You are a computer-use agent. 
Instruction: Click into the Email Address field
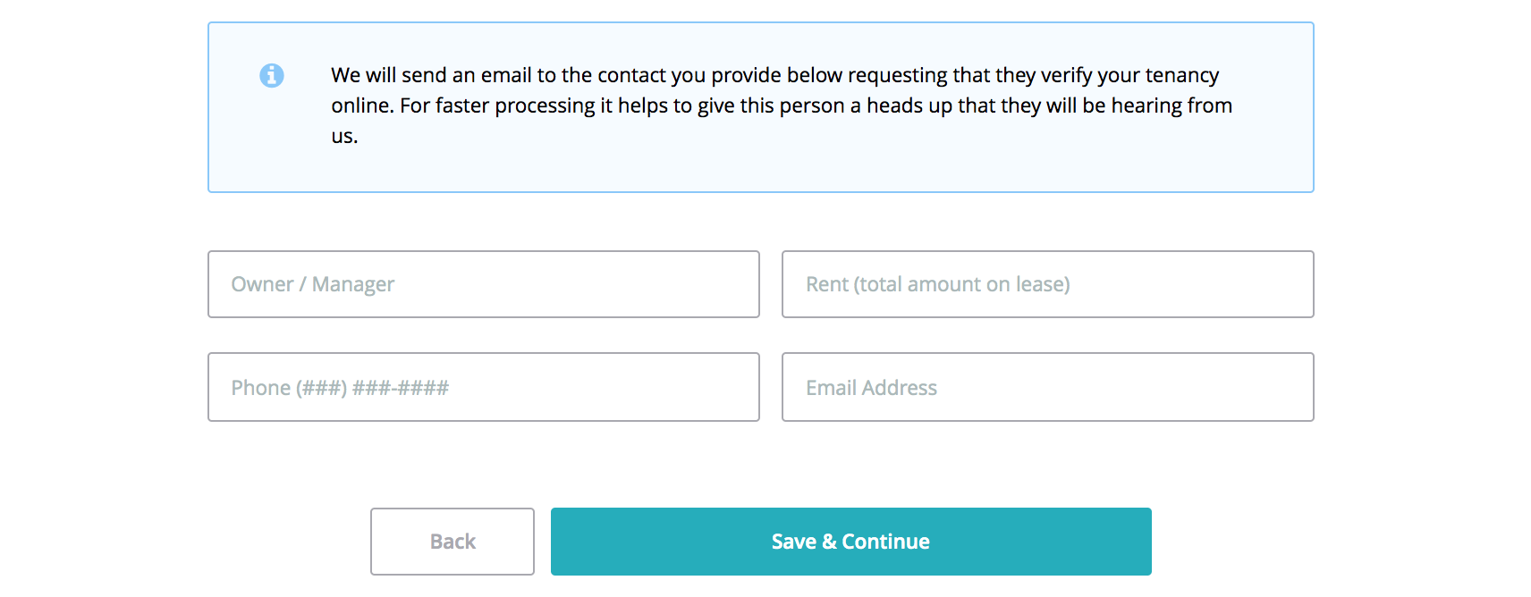(1047, 387)
